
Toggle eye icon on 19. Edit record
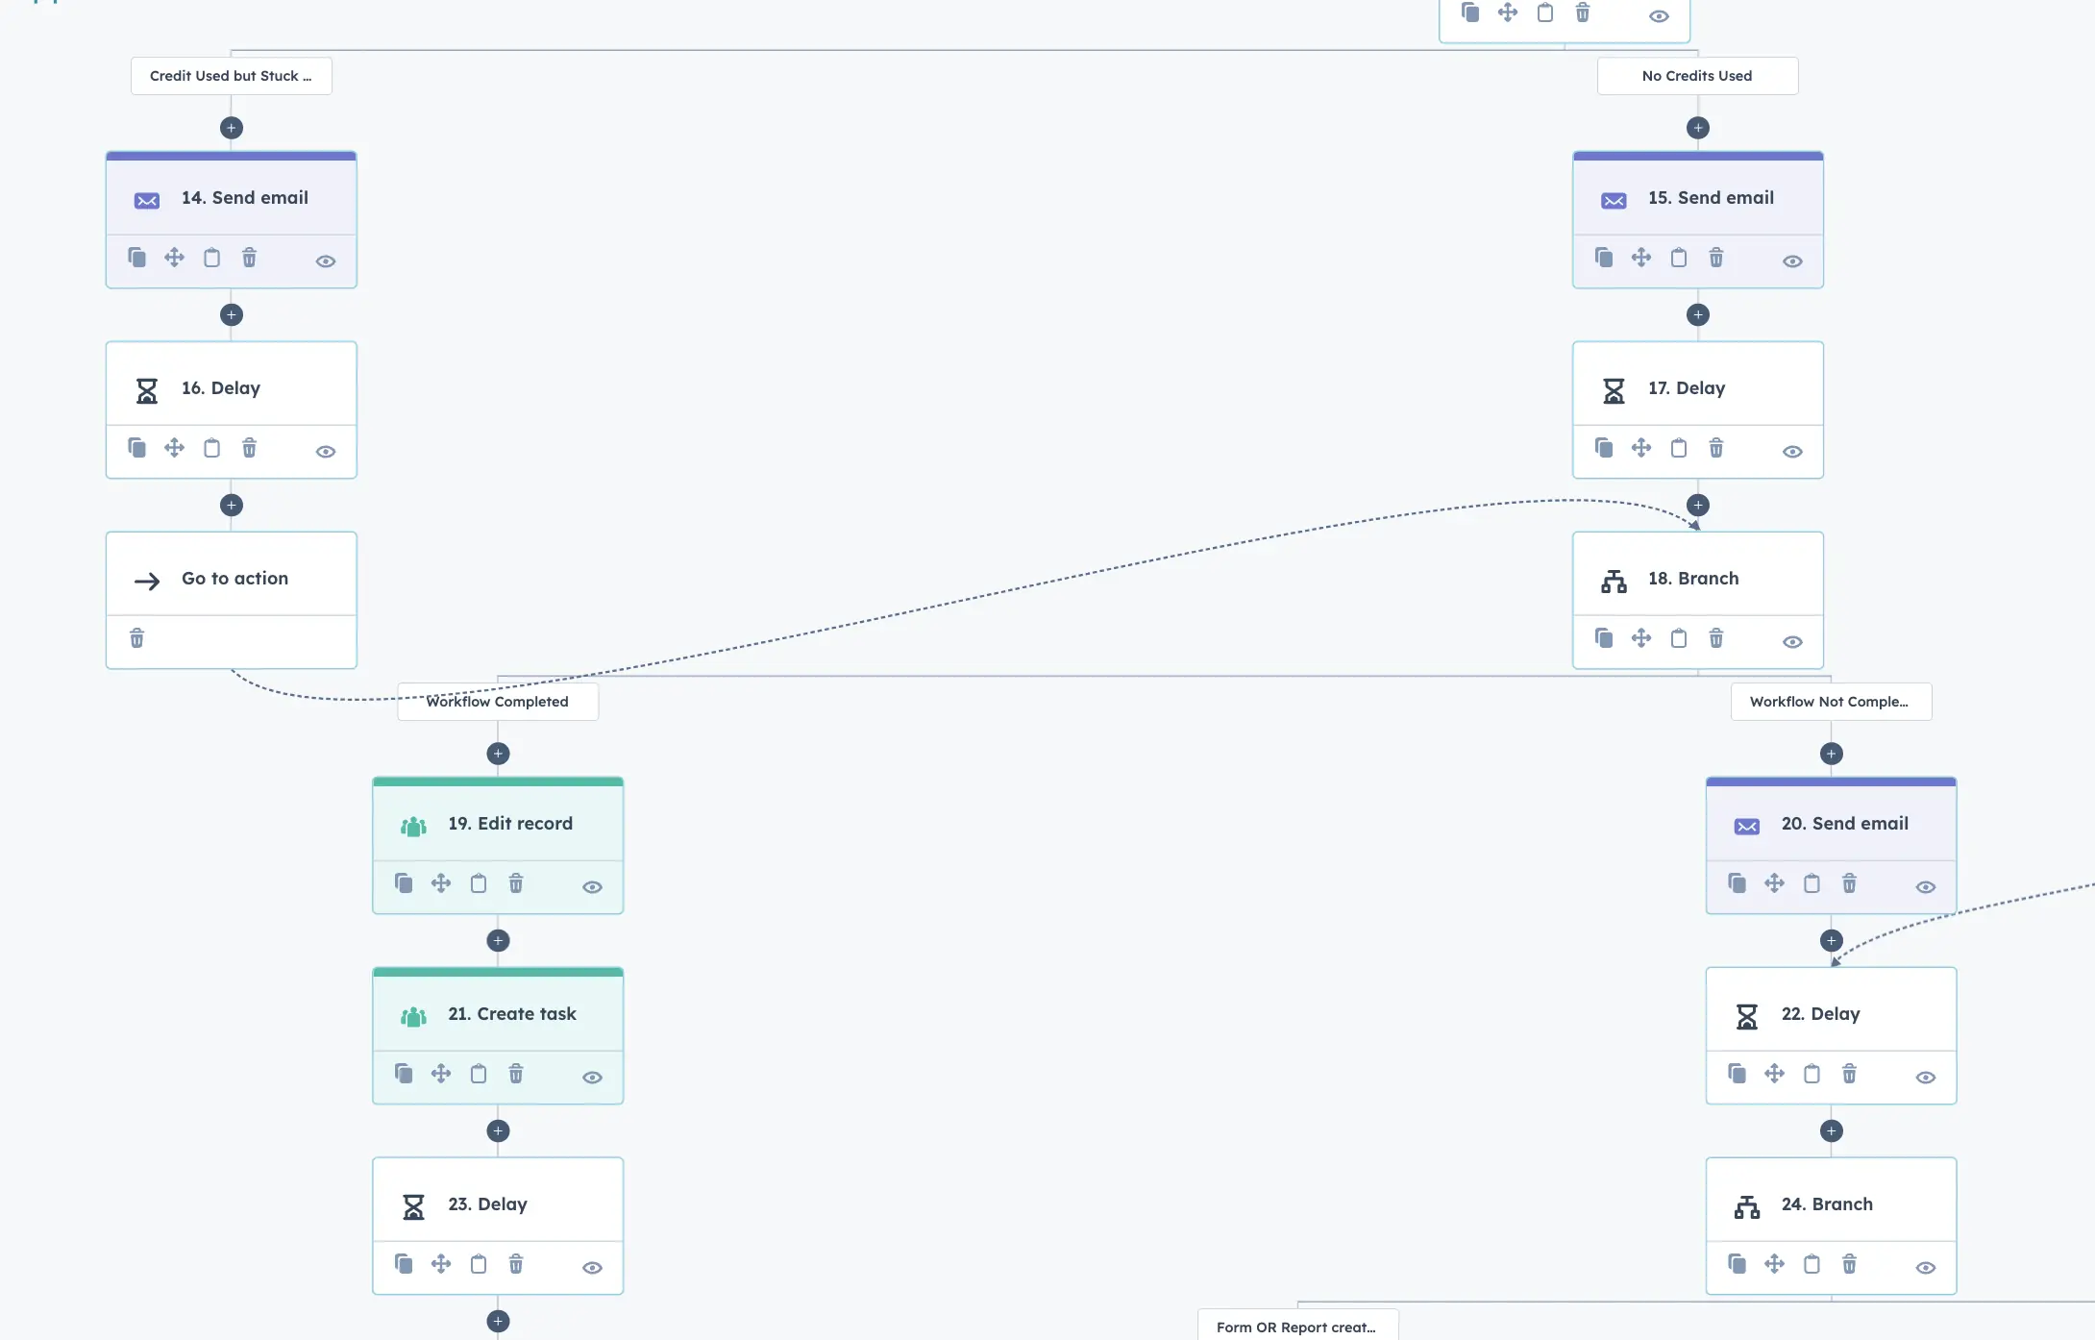[593, 887]
